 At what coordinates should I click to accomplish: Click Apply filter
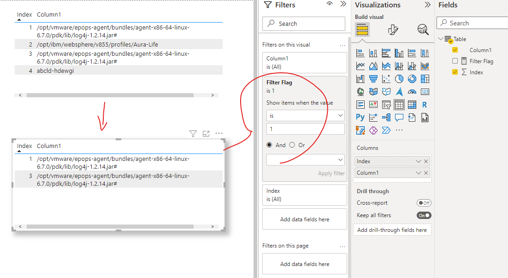pos(331,173)
